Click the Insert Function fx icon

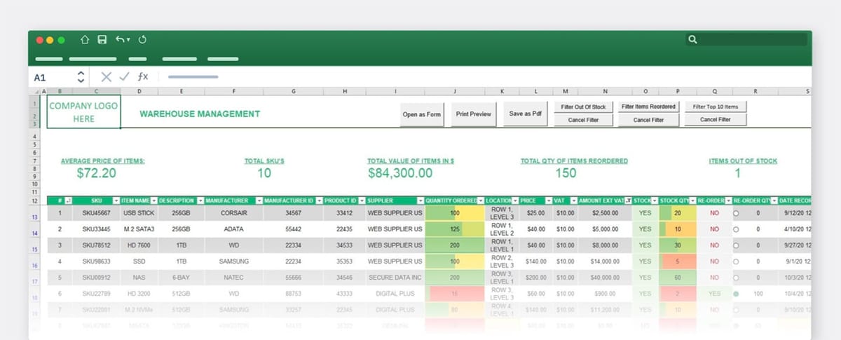point(142,77)
